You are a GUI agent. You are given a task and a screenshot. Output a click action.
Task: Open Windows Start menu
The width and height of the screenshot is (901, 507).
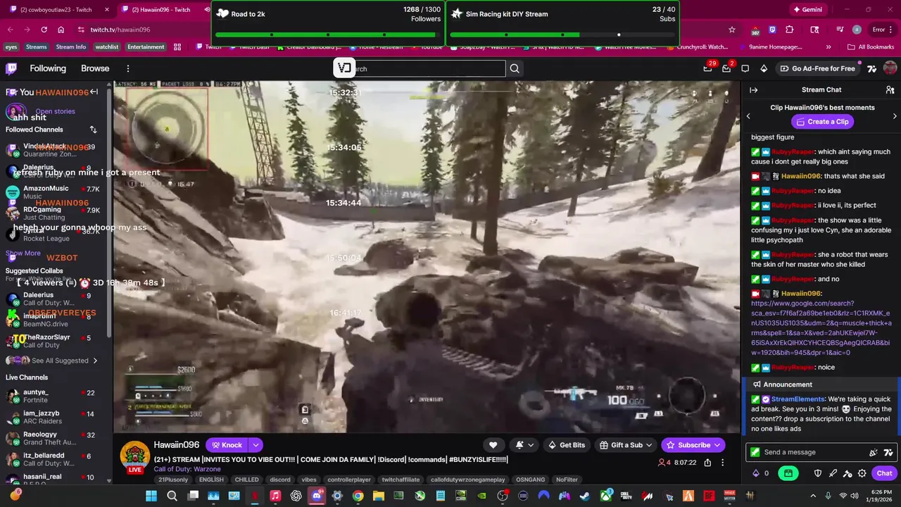click(x=151, y=496)
